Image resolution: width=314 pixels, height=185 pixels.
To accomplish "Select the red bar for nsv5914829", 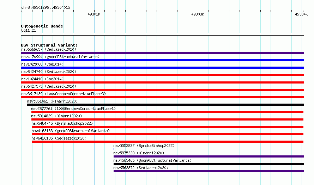I will (168, 119).
